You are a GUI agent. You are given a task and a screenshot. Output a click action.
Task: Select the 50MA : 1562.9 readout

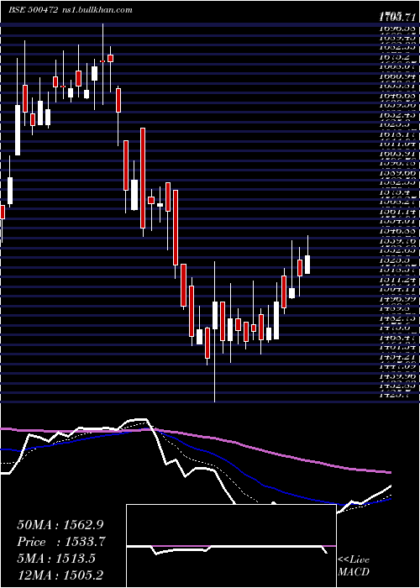[x=60, y=525]
